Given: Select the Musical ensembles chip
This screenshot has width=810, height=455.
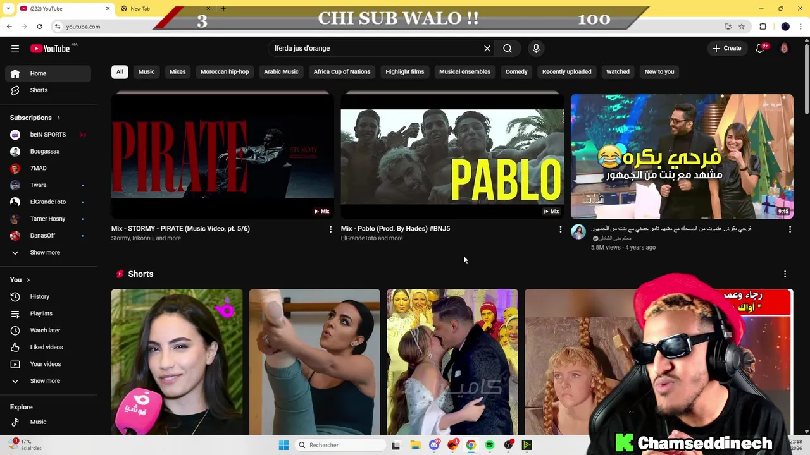Looking at the screenshot, I should (465, 72).
